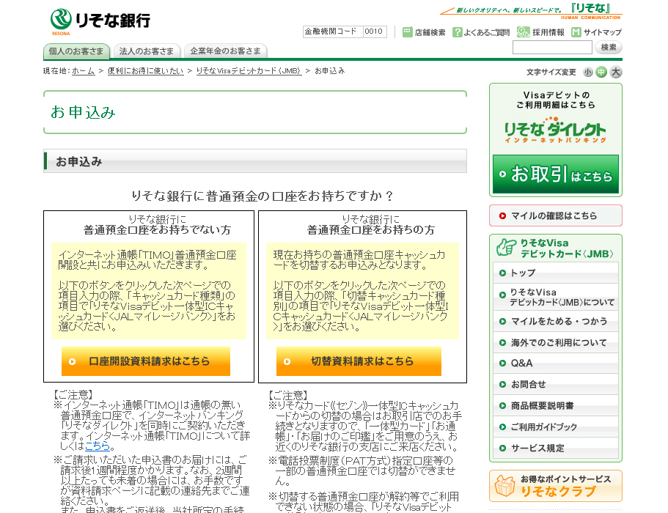
Task: Open the お問合せ sidebar menu item
Action: (556, 385)
